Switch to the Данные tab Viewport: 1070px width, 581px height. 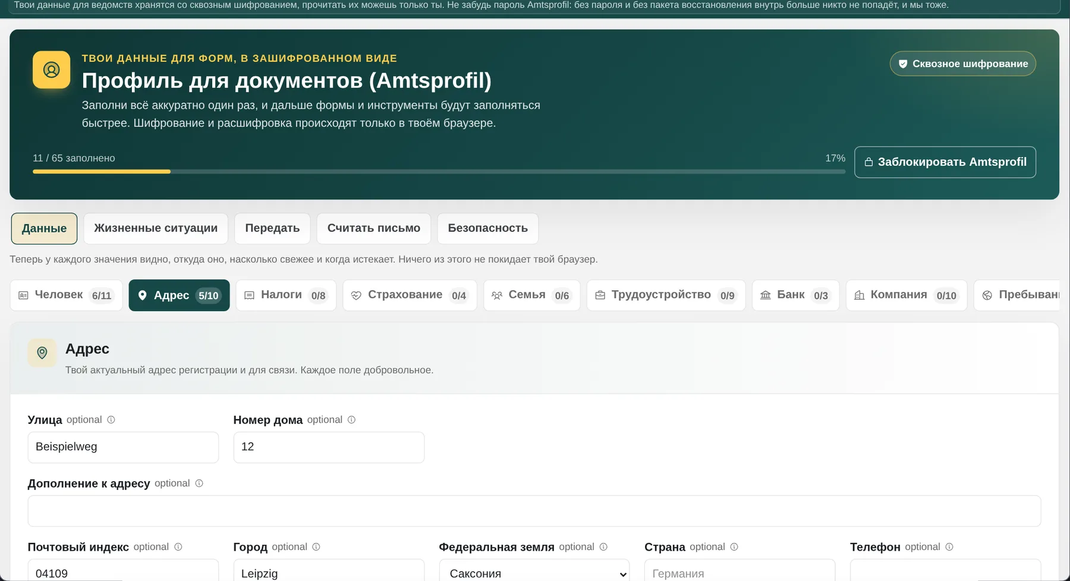point(44,228)
